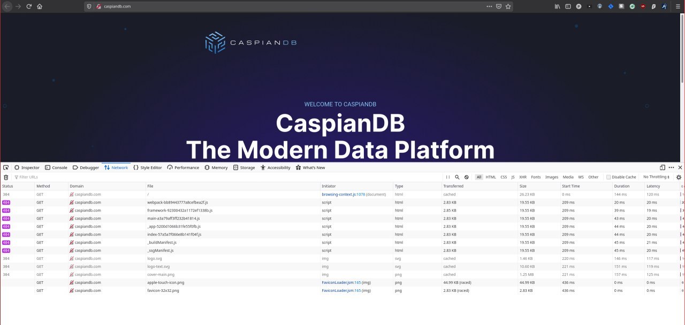Click the 404 status badge for index-57a5a7f066e8b141f04f.js

click(6, 235)
